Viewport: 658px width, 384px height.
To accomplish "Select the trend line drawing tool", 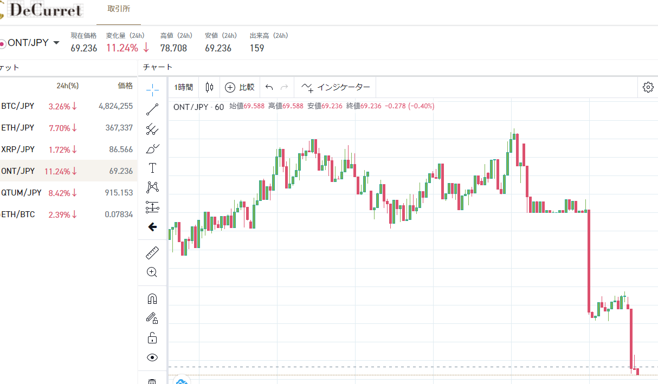I will pyautogui.click(x=152, y=109).
